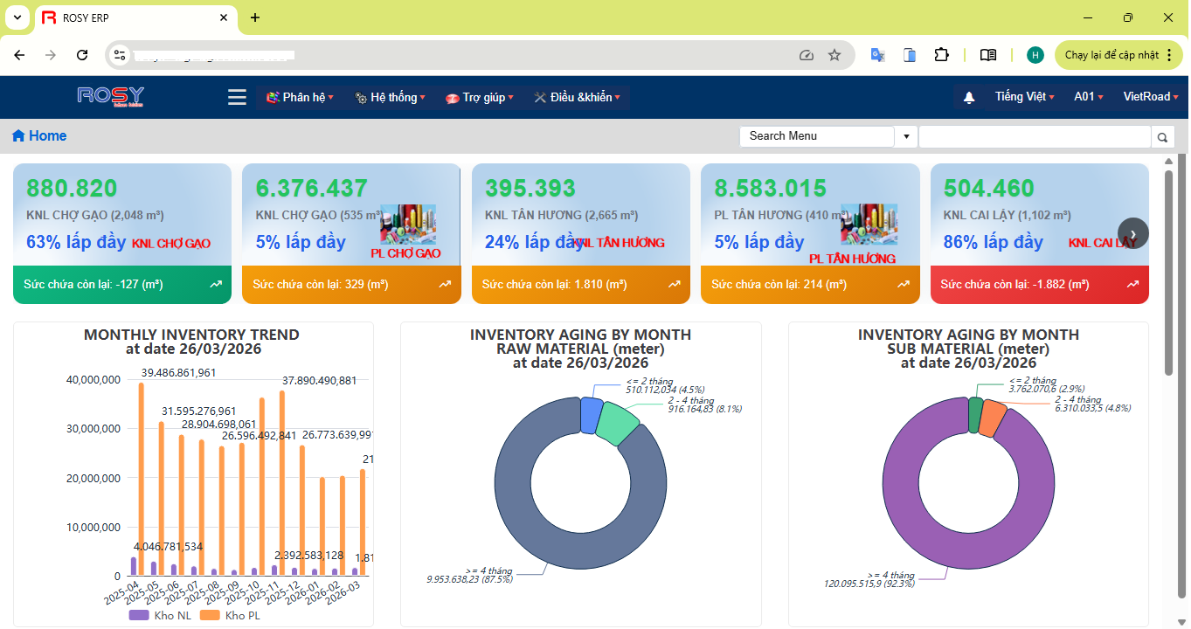Image resolution: width=1191 pixels, height=629 pixels.
Task: Click trend arrow on KNL CHỢ GẠO green card
Action: click(216, 285)
